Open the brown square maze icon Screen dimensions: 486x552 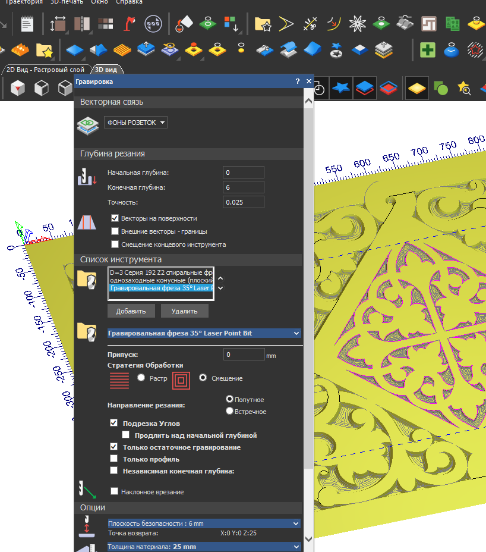point(429,24)
